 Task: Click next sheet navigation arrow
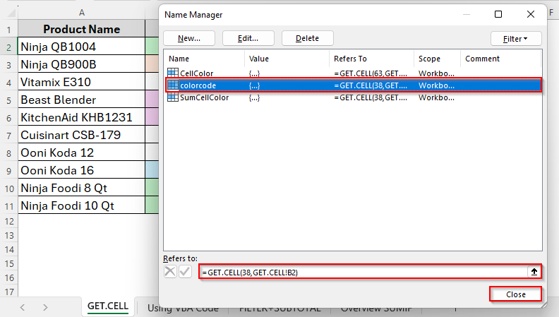[45, 307]
